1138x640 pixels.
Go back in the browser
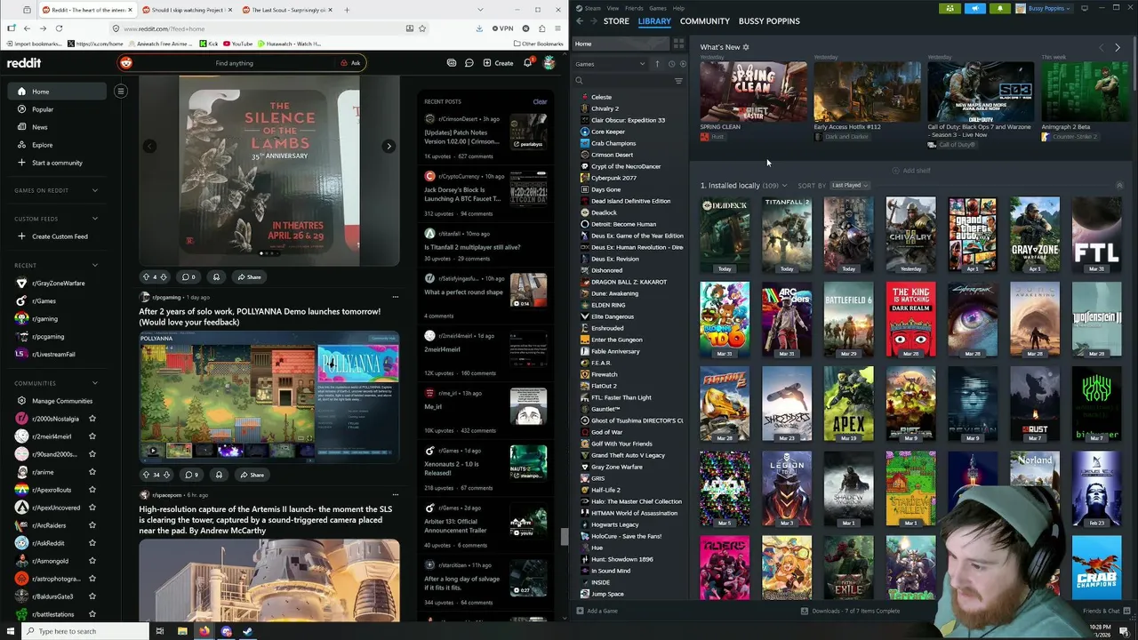27,28
